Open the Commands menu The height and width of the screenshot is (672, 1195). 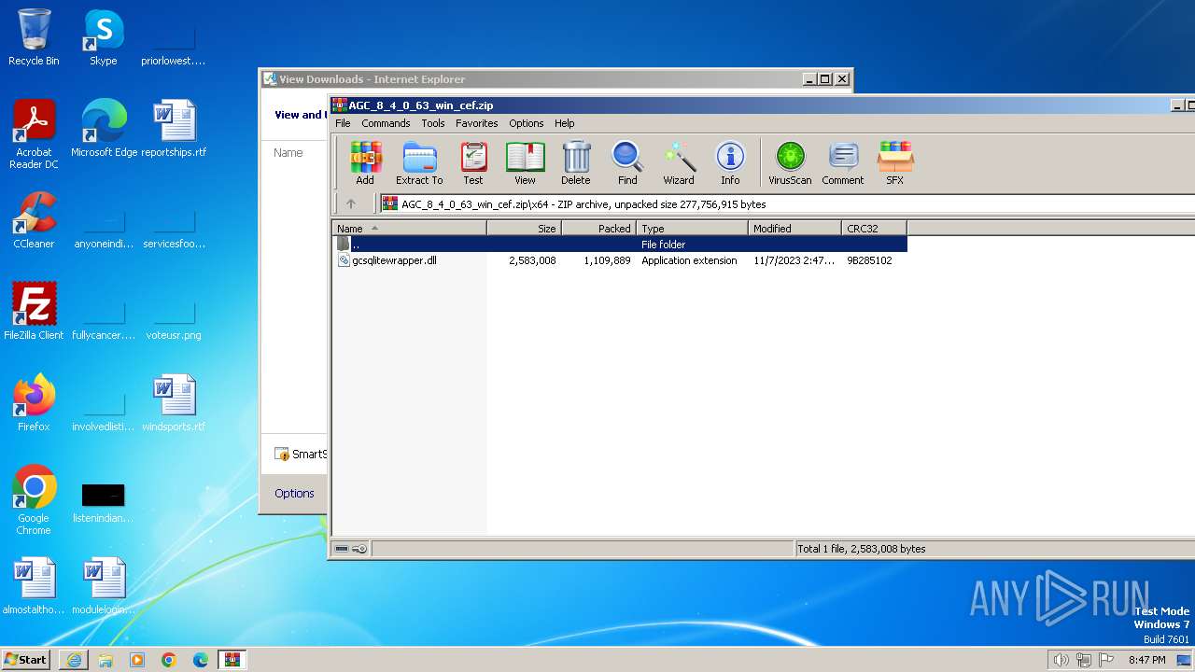pyautogui.click(x=386, y=123)
